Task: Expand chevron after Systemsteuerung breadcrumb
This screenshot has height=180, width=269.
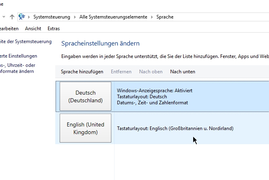Action: click(x=75, y=17)
